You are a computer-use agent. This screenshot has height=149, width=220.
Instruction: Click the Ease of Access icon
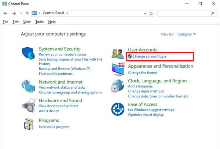pyautogui.click(x=118, y=109)
